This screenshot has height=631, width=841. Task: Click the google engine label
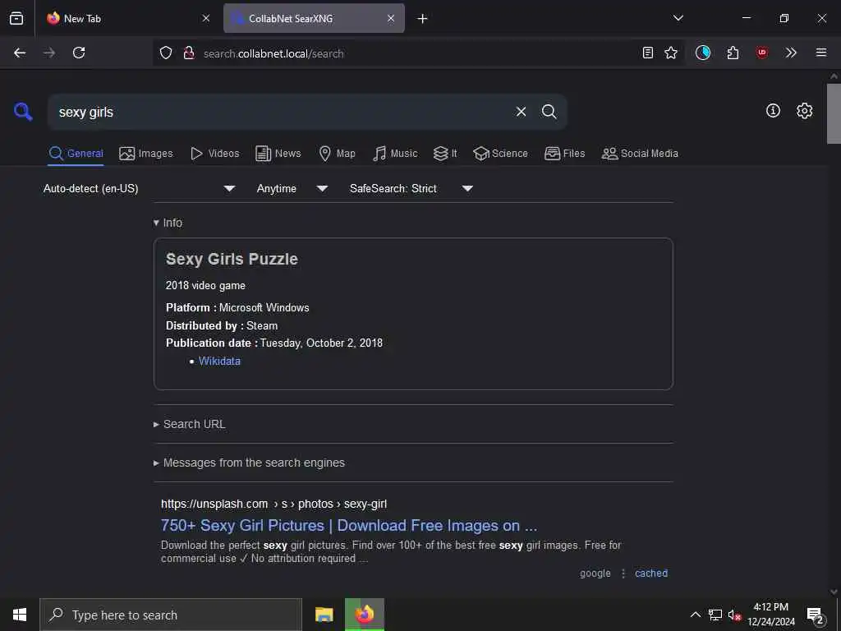(595, 573)
